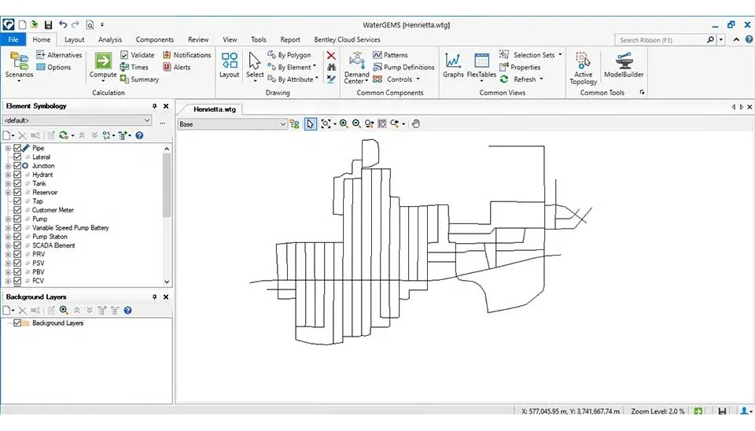Open Element Symbology help icon
The width and height of the screenshot is (755, 431).
tap(139, 135)
